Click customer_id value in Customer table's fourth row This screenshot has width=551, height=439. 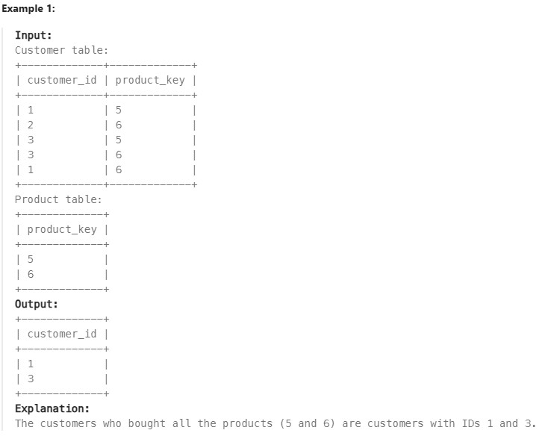click(31, 155)
